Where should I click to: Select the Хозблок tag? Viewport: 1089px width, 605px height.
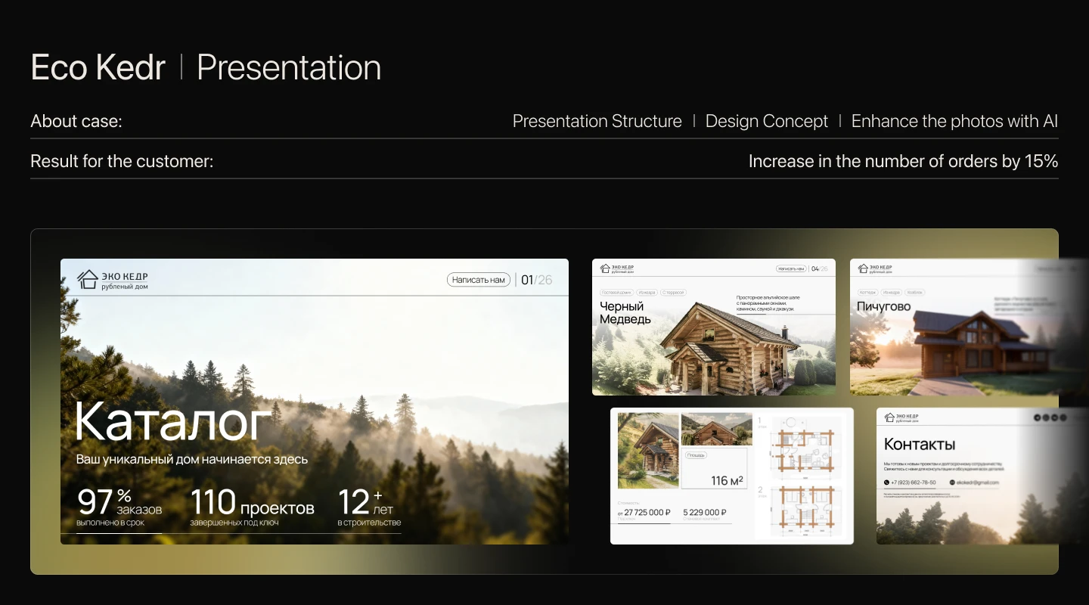(x=915, y=292)
